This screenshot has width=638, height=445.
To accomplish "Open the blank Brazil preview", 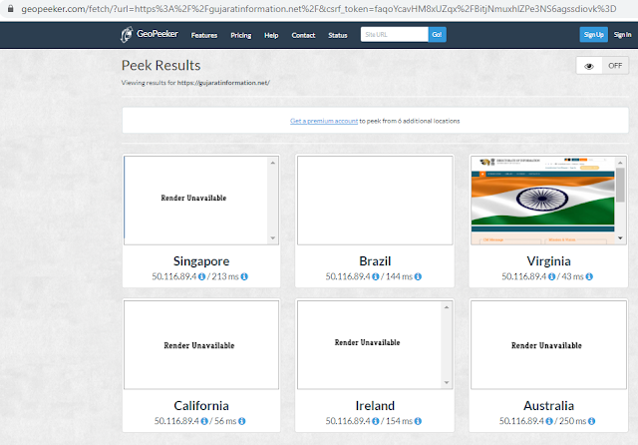I will [x=375, y=201].
